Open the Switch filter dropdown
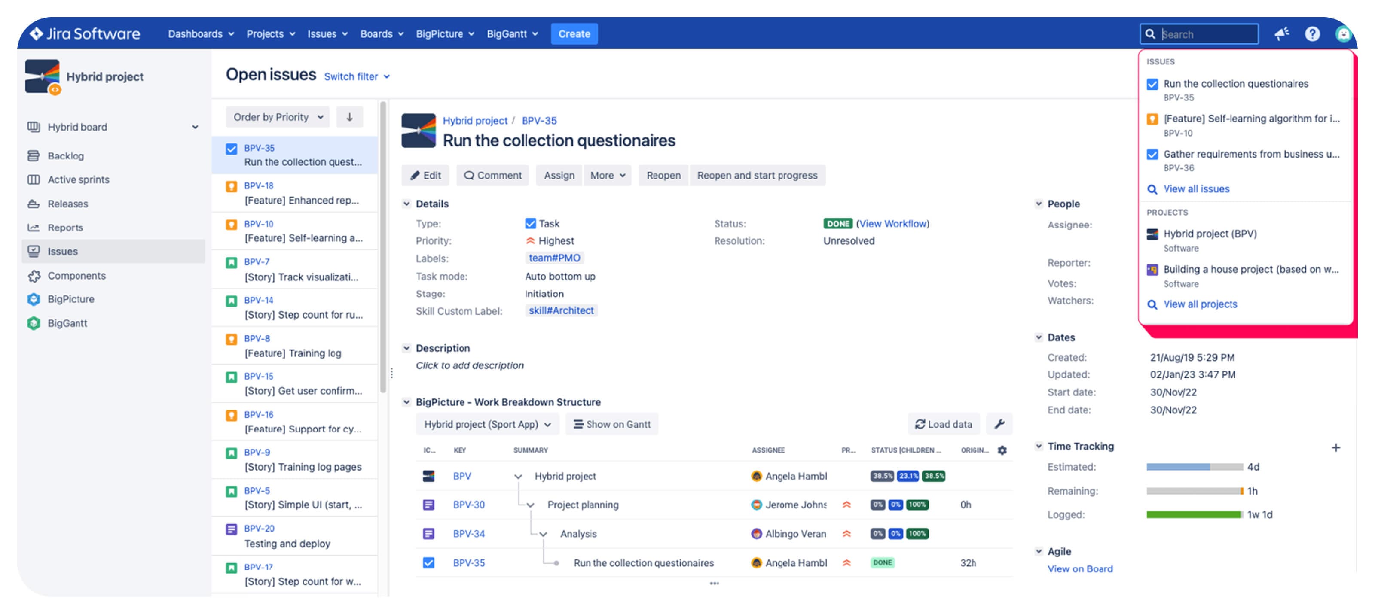 pyautogui.click(x=357, y=77)
